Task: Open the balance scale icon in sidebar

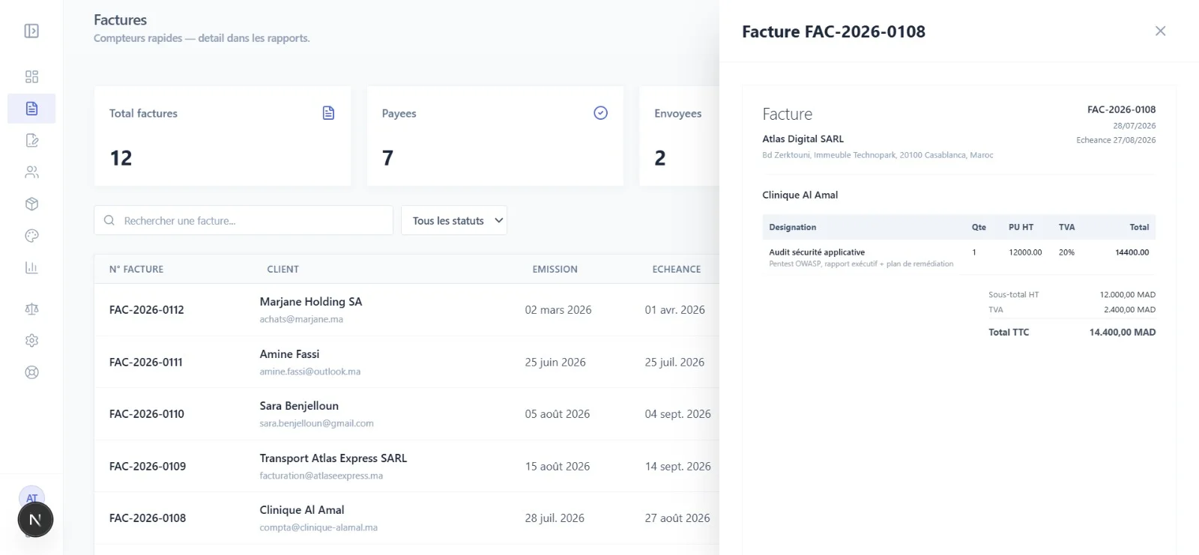Action: (31, 309)
